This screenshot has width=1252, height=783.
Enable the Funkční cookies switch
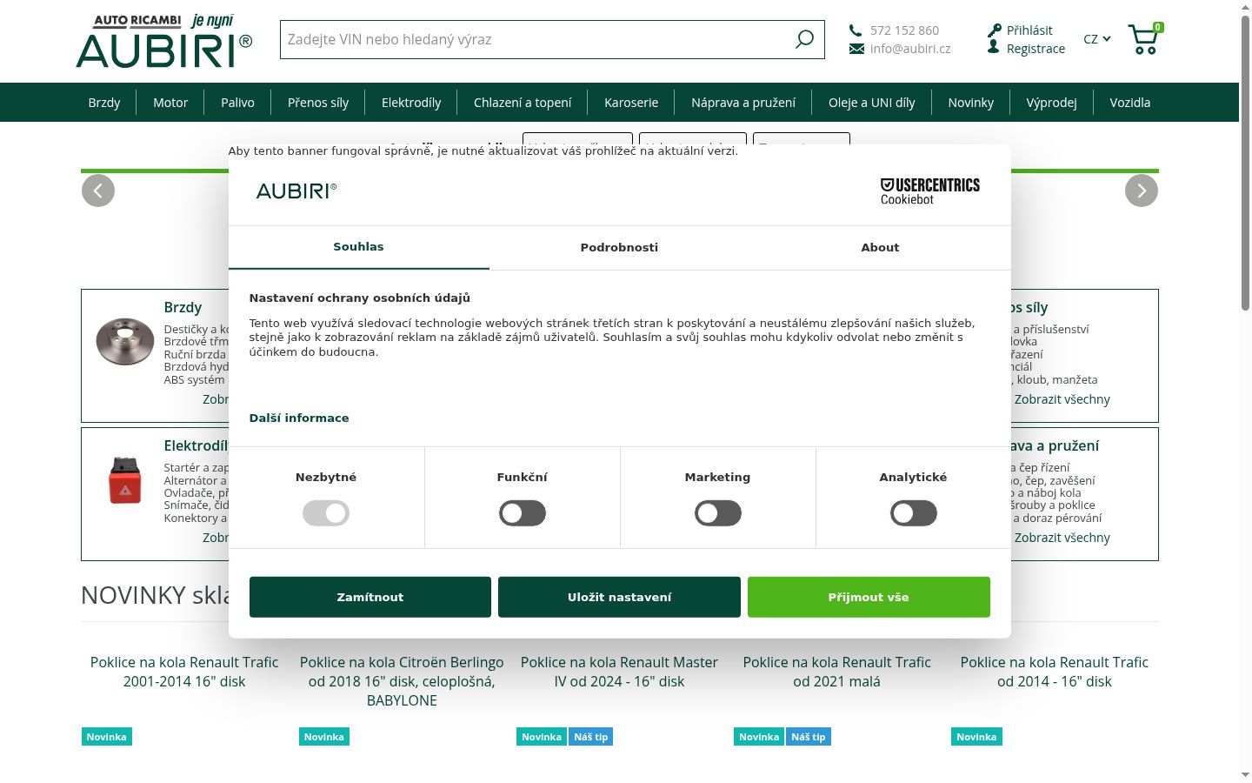tap(523, 513)
